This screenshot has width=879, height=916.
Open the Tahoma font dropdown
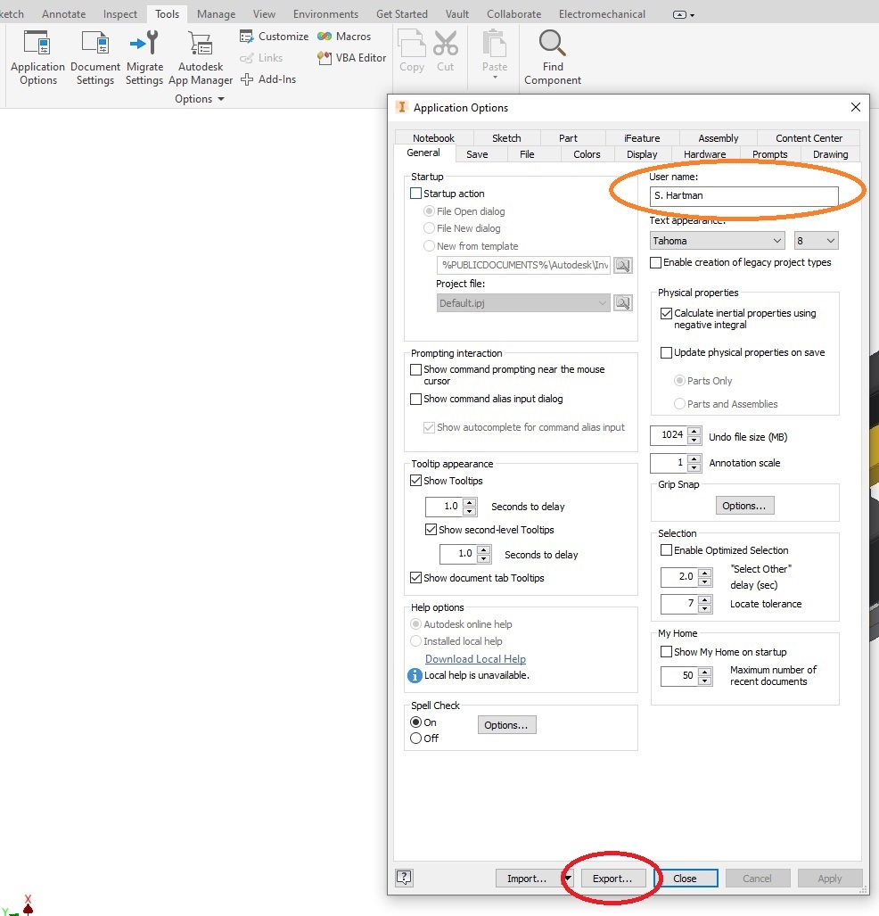pyautogui.click(x=718, y=241)
